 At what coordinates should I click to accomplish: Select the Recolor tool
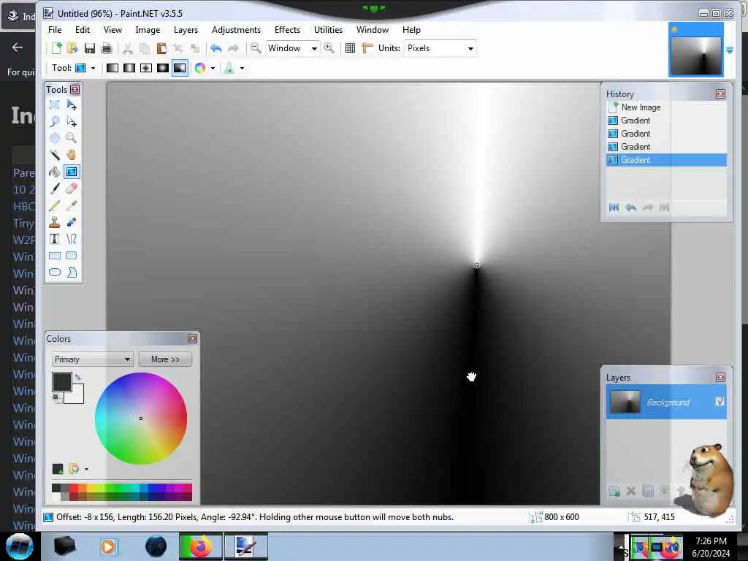[72, 222]
